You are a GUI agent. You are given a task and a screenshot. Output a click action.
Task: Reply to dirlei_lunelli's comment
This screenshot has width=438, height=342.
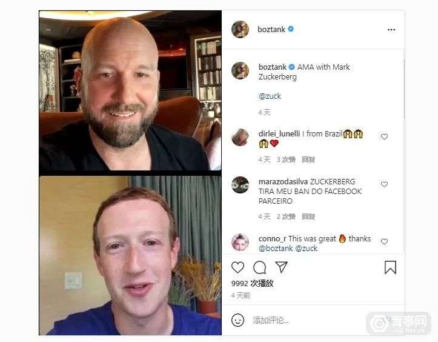pos(308,159)
